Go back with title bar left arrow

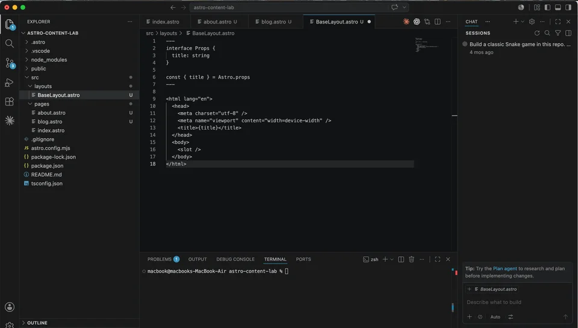coord(173,7)
